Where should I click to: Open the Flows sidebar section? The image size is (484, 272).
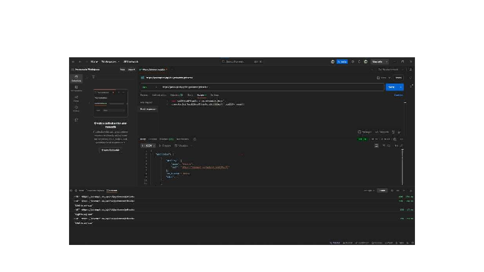[x=77, y=99]
